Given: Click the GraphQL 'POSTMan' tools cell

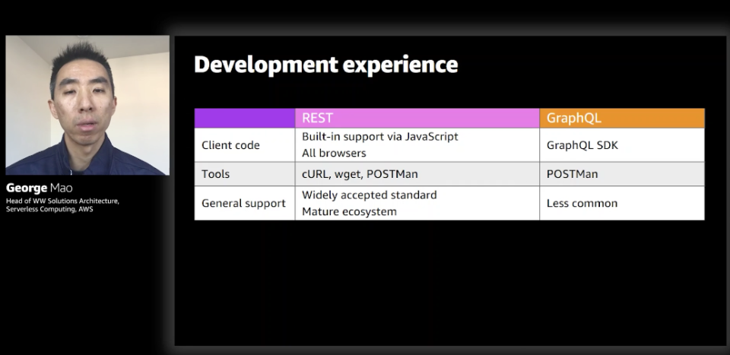Looking at the screenshot, I should (622, 174).
